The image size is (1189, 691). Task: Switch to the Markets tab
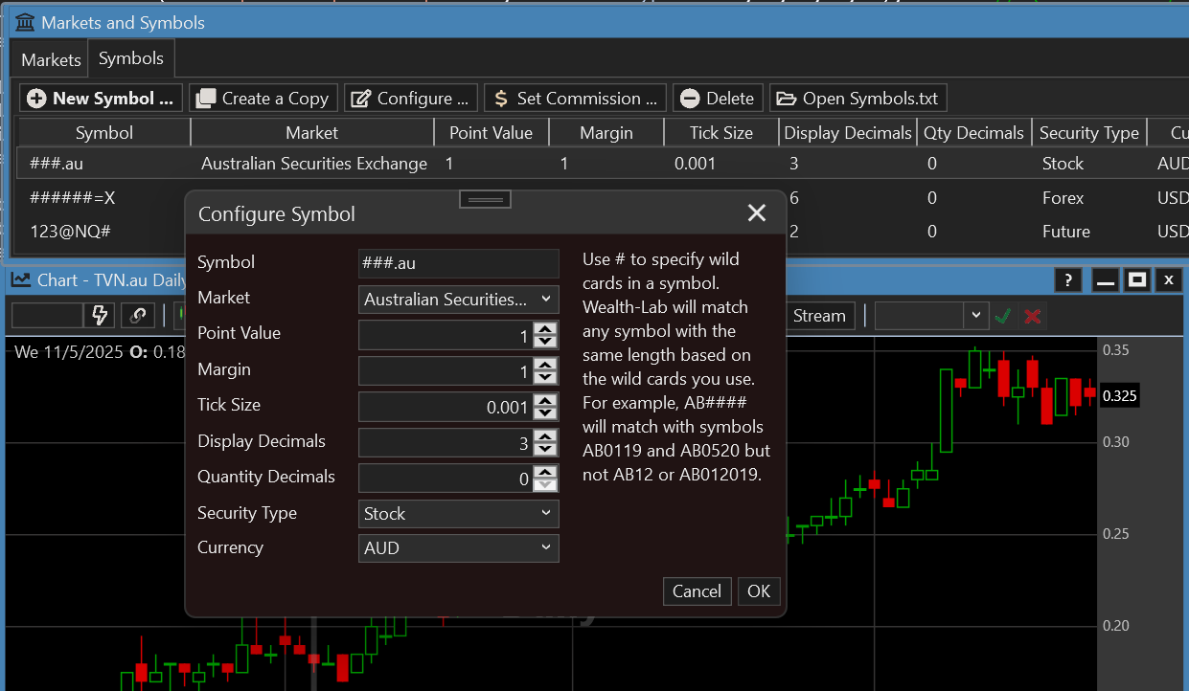pos(51,59)
